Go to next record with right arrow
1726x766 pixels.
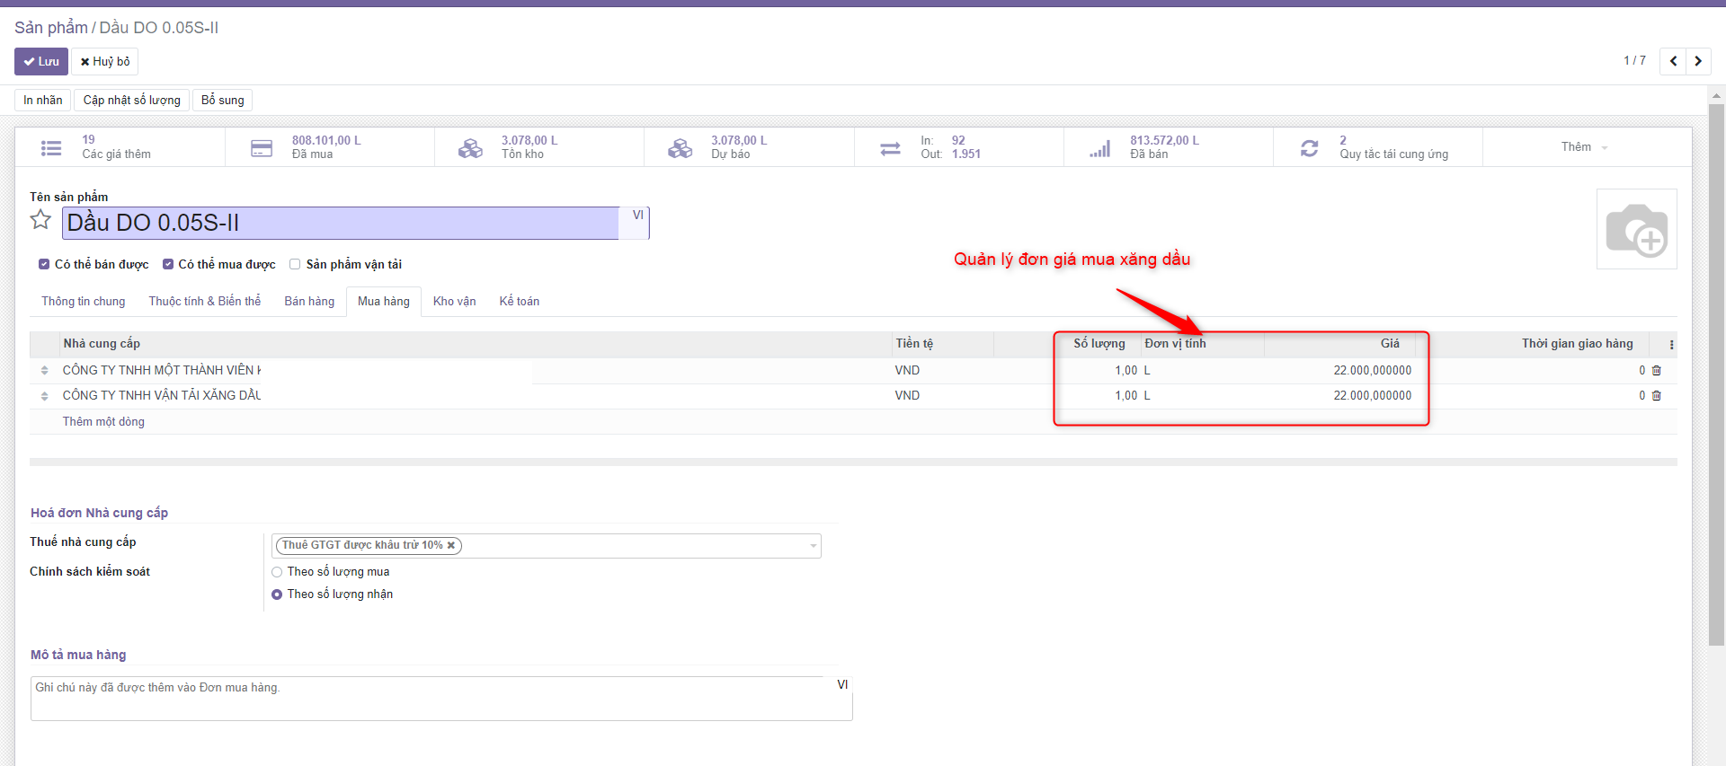click(x=1698, y=61)
